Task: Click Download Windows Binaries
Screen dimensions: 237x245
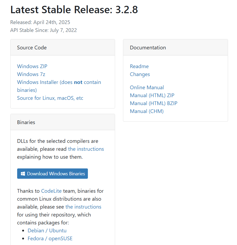Action: pyautogui.click(x=52, y=173)
